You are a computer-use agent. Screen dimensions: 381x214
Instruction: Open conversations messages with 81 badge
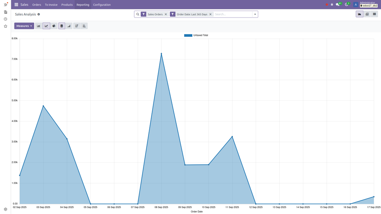click(338, 5)
